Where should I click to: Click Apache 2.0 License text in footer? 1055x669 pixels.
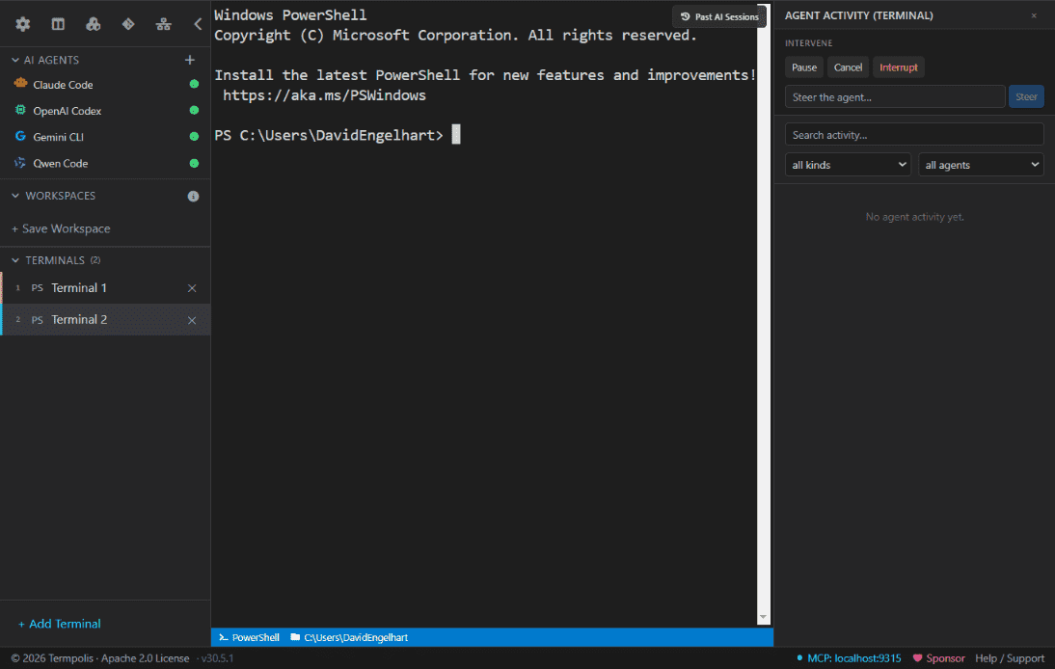click(x=146, y=658)
